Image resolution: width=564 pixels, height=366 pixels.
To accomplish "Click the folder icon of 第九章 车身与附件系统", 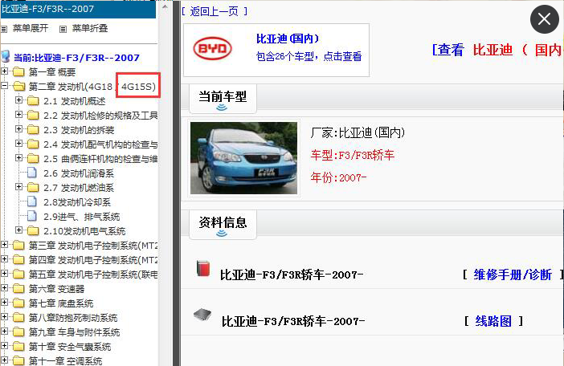I will [x=18, y=331].
